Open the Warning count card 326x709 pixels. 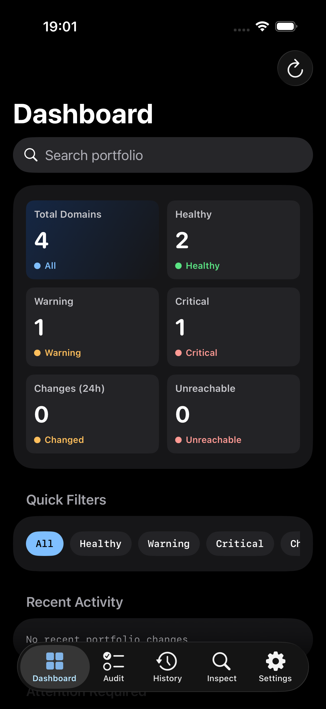92,327
